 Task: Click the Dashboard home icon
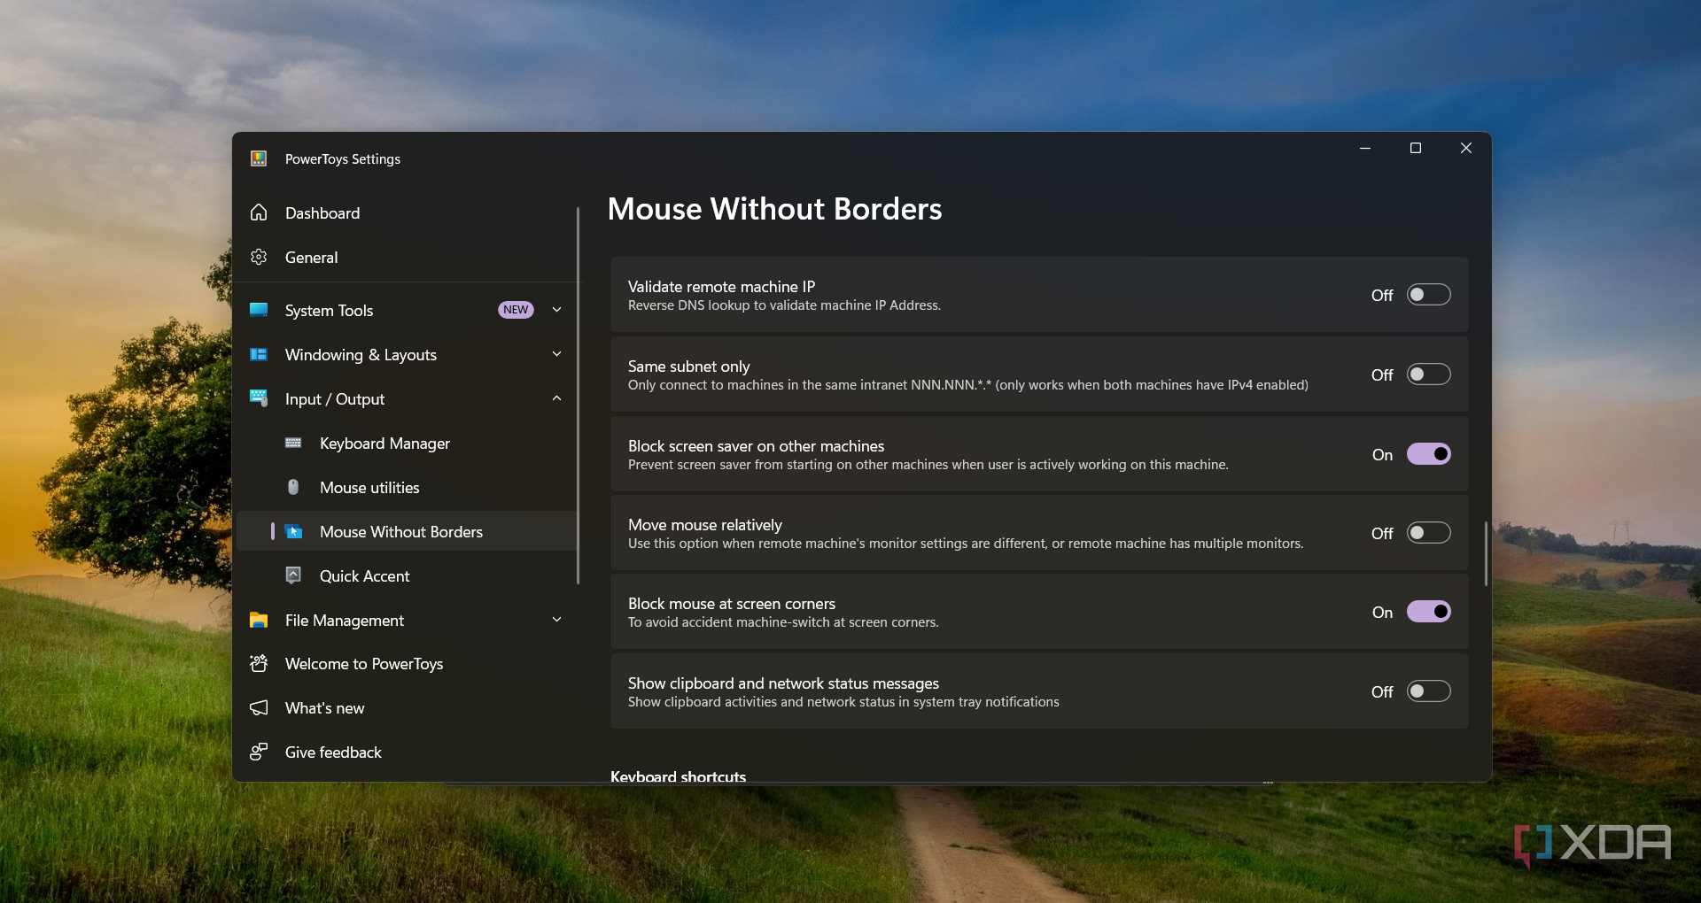pos(259,212)
